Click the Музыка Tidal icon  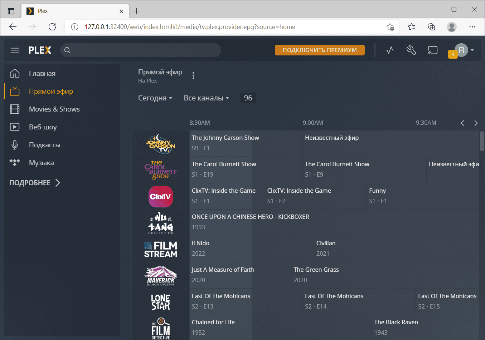click(15, 163)
